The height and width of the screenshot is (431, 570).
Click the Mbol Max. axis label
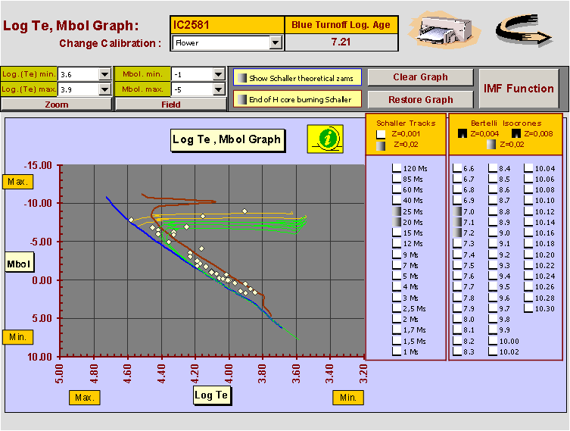18,182
